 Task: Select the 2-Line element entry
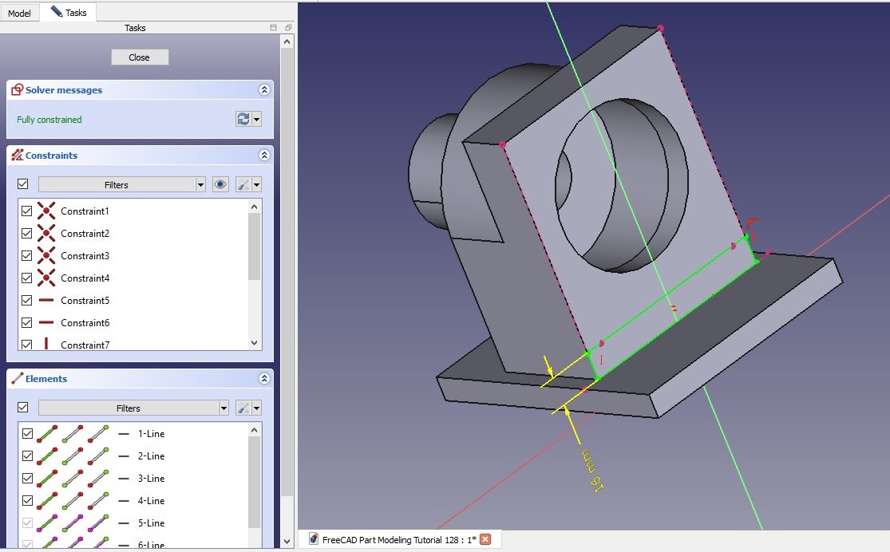(151, 456)
